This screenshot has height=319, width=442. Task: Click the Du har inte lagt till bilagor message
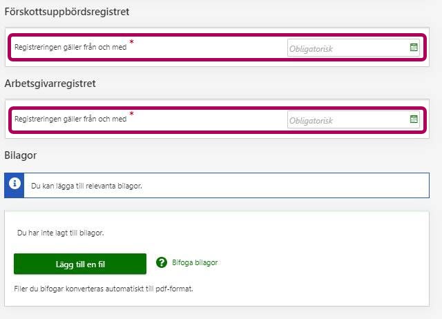(x=60, y=233)
